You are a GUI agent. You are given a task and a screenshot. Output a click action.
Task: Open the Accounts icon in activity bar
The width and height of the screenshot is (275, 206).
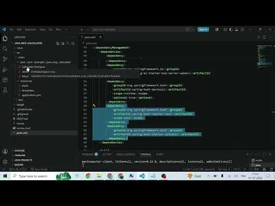coord(5,152)
